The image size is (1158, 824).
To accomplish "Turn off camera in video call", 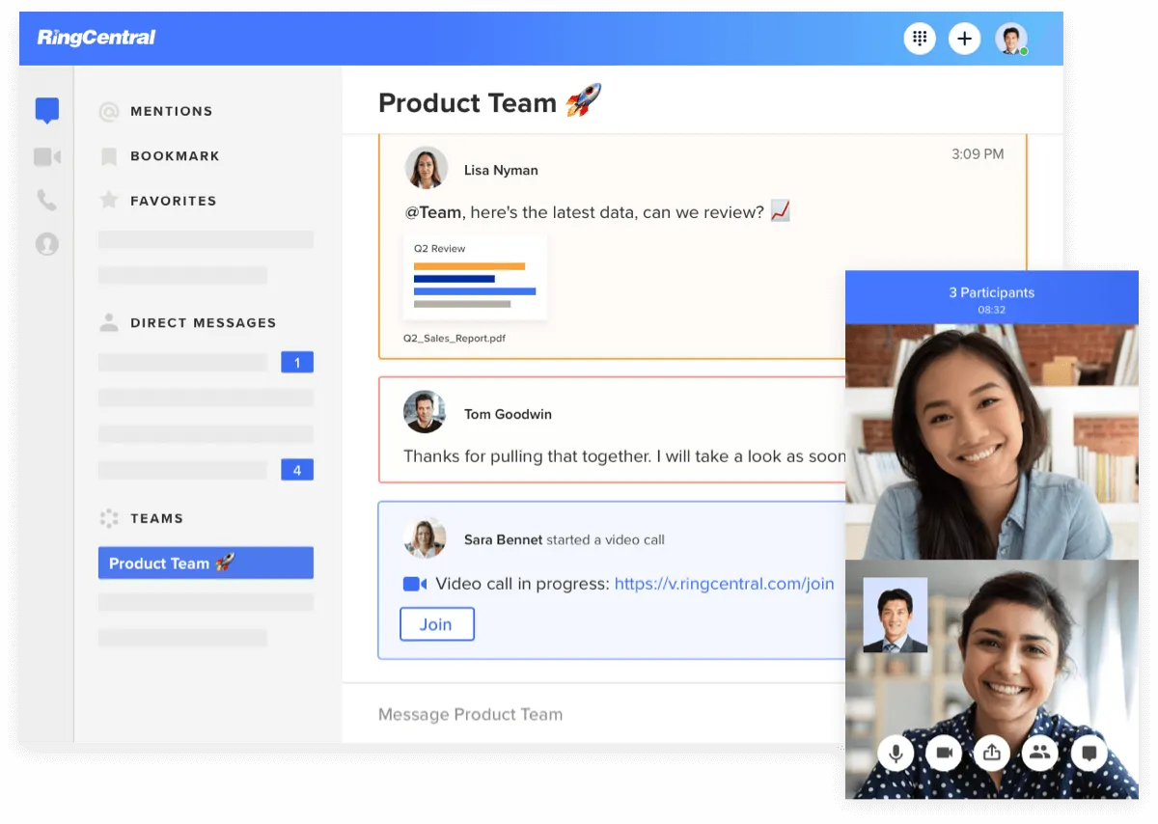I will [944, 753].
